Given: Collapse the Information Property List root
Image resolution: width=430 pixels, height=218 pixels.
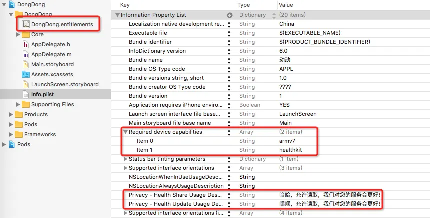Looking at the screenshot, I should pos(117,15).
